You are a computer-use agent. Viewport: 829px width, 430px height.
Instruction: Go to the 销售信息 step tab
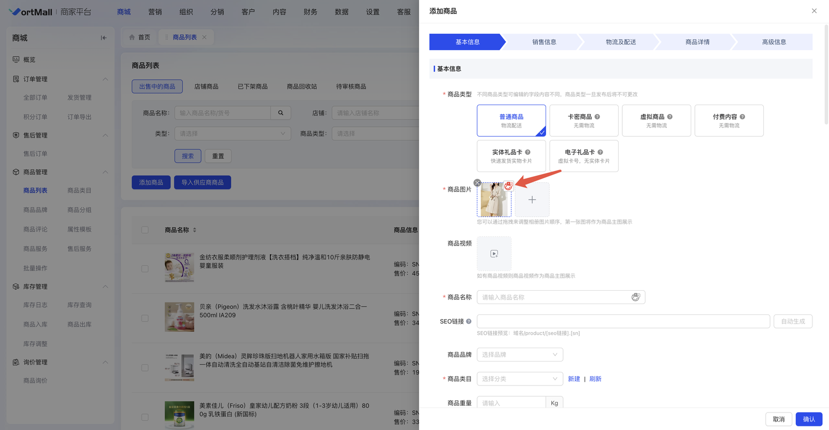(544, 42)
